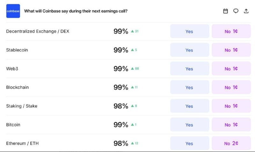Open the comments speech bubble icon
This screenshot has height=152, width=255.
coord(236,11)
